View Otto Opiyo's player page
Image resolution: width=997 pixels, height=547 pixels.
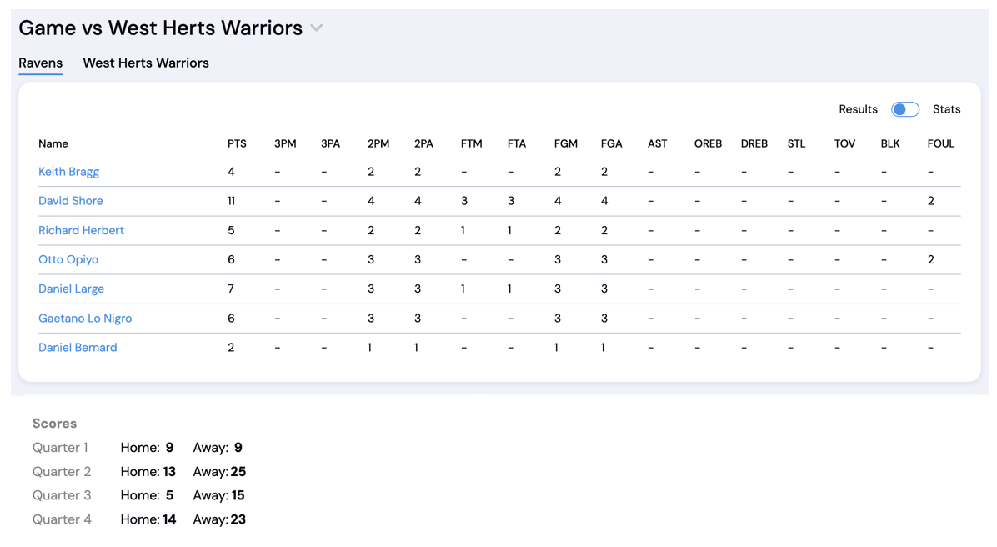click(x=68, y=259)
